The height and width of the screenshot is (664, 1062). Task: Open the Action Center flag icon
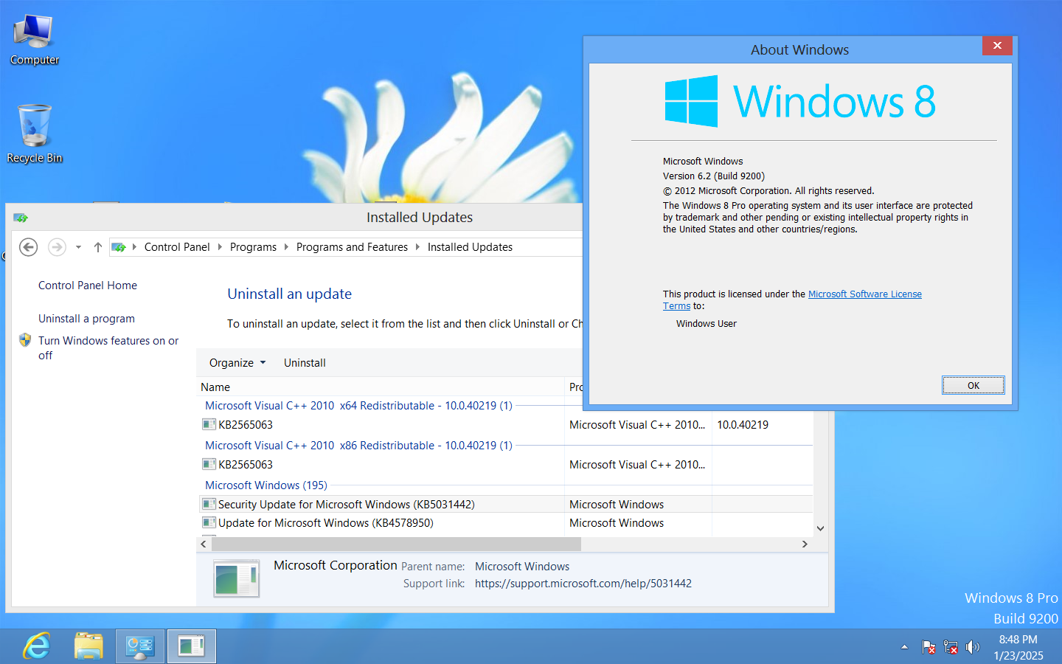pyautogui.click(x=929, y=647)
